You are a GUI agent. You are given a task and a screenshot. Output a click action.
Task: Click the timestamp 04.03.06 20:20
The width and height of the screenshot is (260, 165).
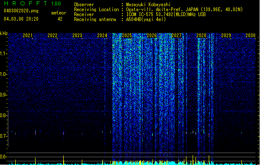point(21,19)
